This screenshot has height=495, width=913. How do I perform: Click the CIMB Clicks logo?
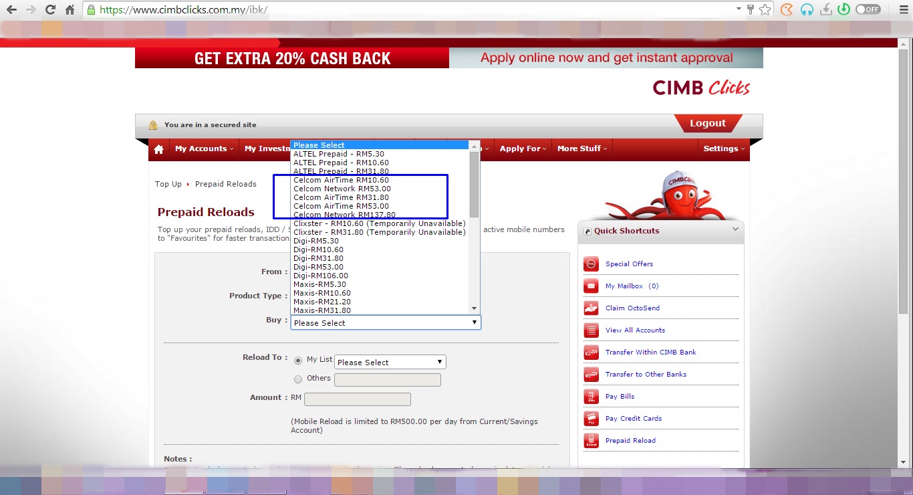(701, 88)
